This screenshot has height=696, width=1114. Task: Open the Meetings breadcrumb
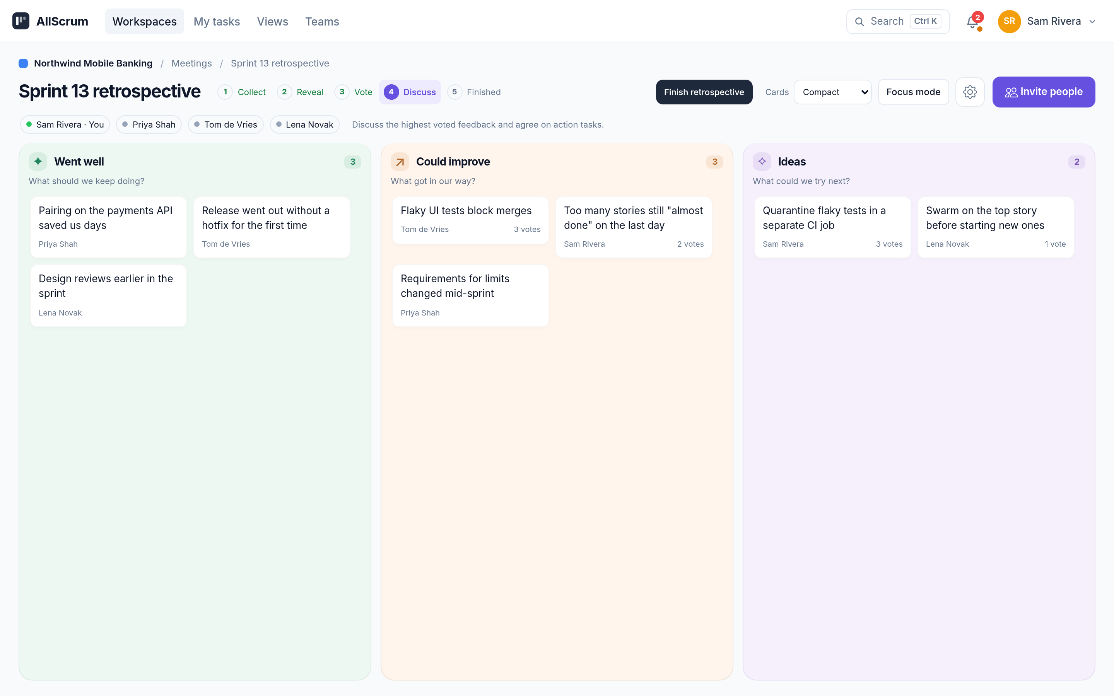coord(191,63)
